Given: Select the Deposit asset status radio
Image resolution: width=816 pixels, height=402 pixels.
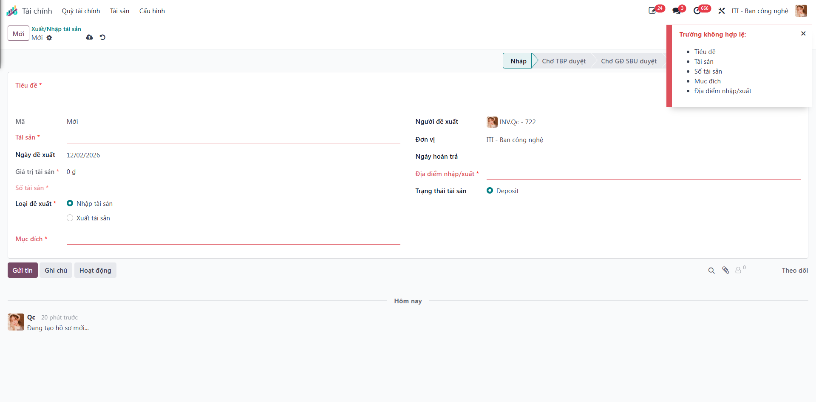Looking at the screenshot, I should click(490, 191).
